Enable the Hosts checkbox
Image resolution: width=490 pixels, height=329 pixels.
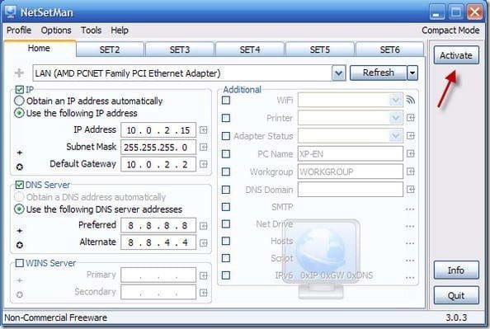pos(226,241)
